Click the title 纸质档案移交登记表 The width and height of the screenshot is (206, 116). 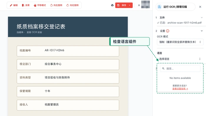coord(41,27)
